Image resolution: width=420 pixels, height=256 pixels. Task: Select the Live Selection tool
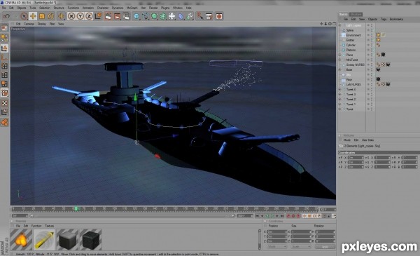[24, 16]
